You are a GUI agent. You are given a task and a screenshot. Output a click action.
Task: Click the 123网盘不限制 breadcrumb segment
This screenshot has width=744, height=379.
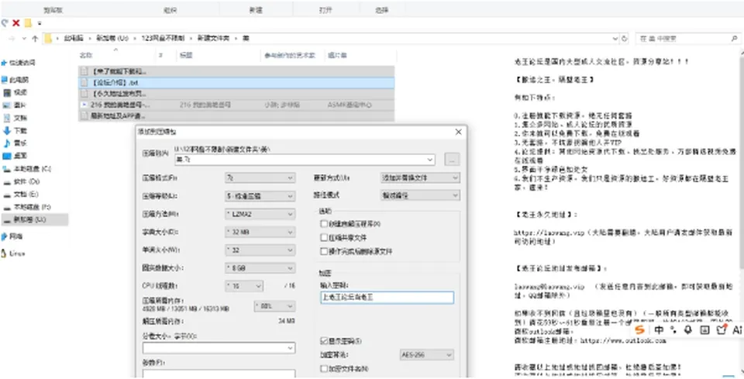[164, 39]
